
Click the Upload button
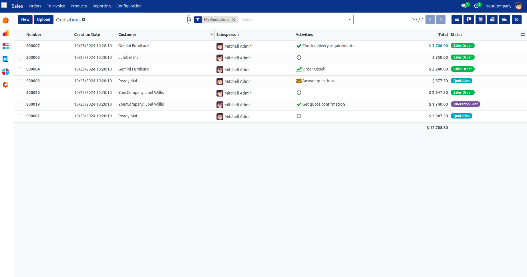point(43,19)
